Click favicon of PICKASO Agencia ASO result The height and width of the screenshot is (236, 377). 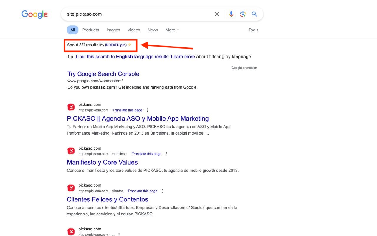(x=71, y=107)
